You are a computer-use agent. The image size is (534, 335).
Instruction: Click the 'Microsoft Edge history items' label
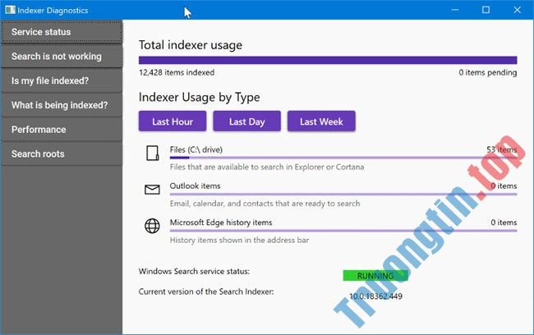pyautogui.click(x=221, y=223)
